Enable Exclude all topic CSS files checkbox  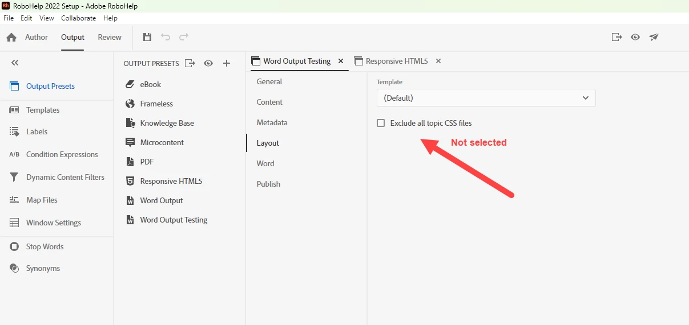click(381, 123)
